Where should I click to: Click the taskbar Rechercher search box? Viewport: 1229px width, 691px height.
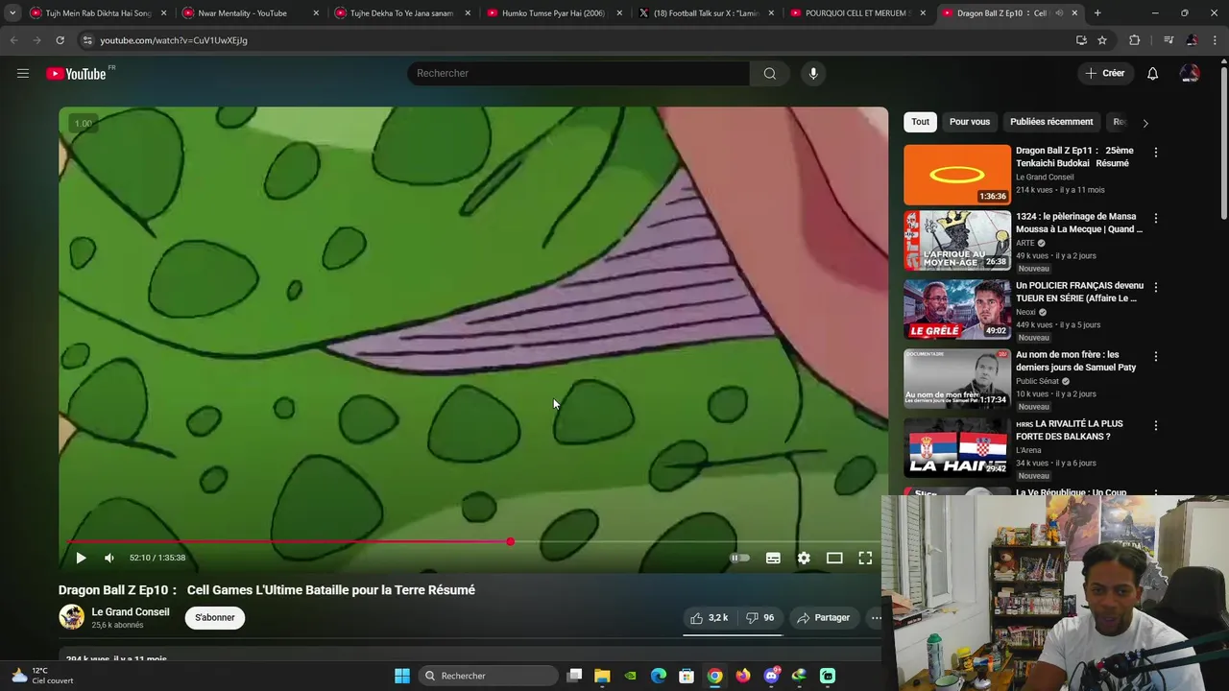pyautogui.click(x=490, y=676)
